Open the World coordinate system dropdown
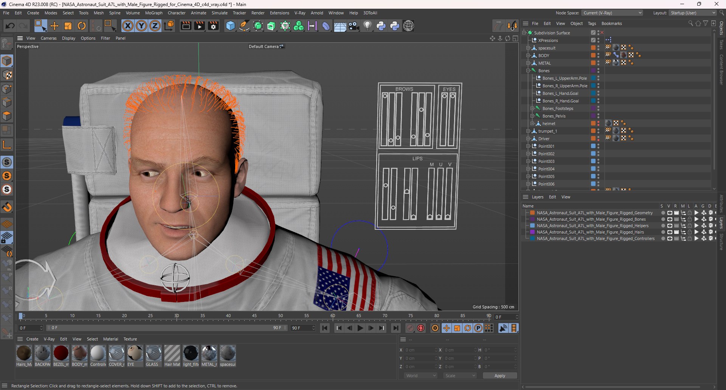The height and width of the screenshot is (390, 726). 421,376
